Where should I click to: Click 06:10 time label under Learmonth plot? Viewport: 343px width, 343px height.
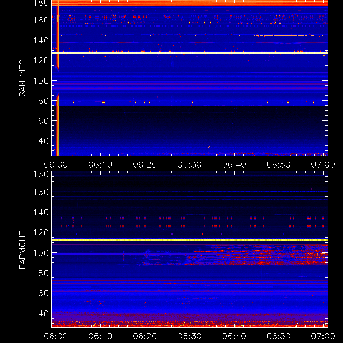(100, 336)
